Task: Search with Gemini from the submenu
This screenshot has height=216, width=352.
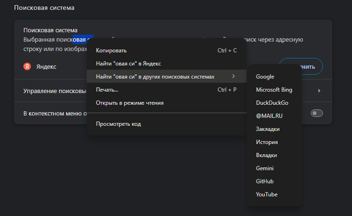Action: 264,168
